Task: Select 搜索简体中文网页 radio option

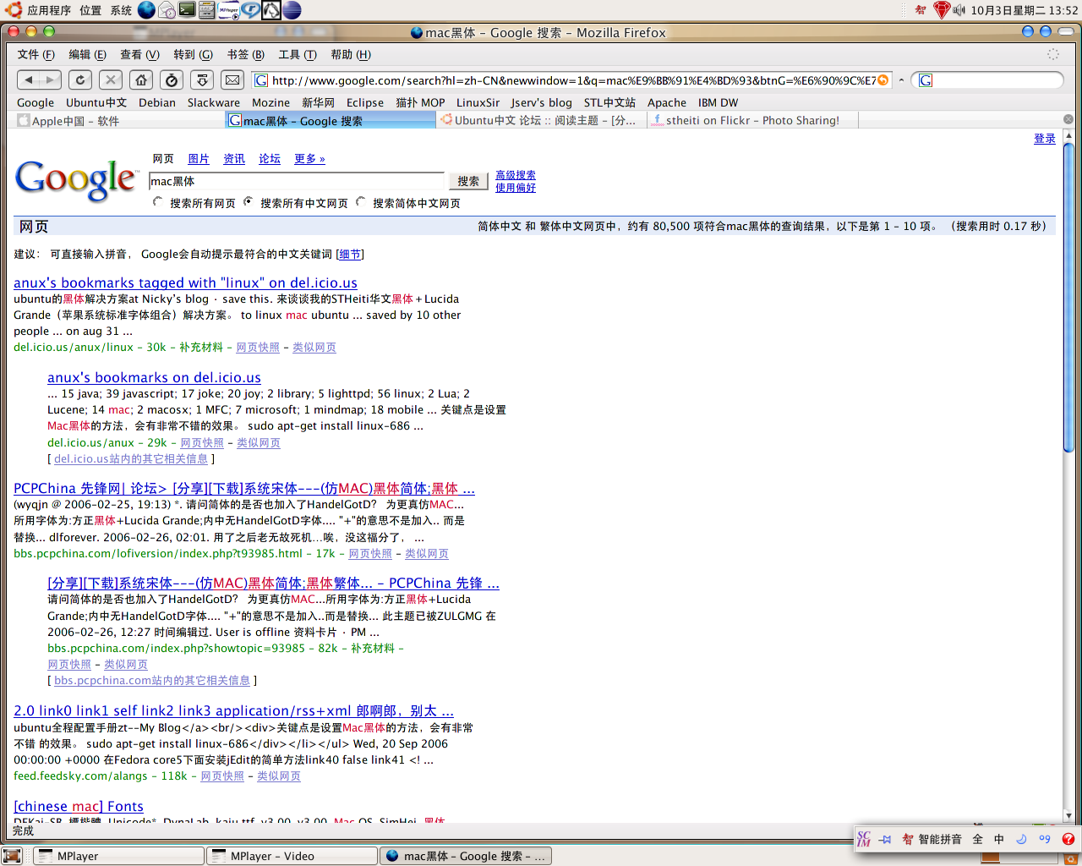Action: 360,202
